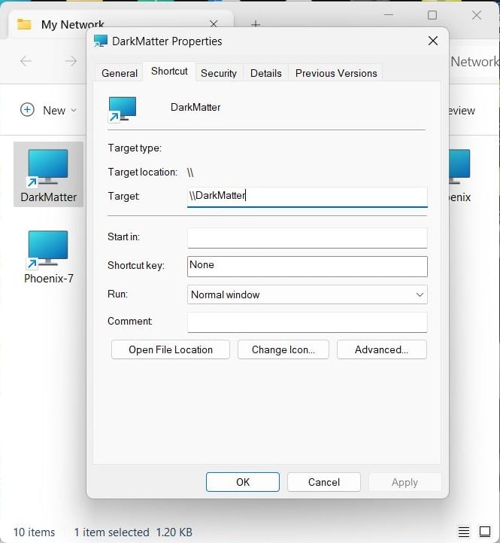Image resolution: width=500 pixels, height=543 pixels.
Task: Click the DarkMatter name label in dialog
Action: point(195,108)
